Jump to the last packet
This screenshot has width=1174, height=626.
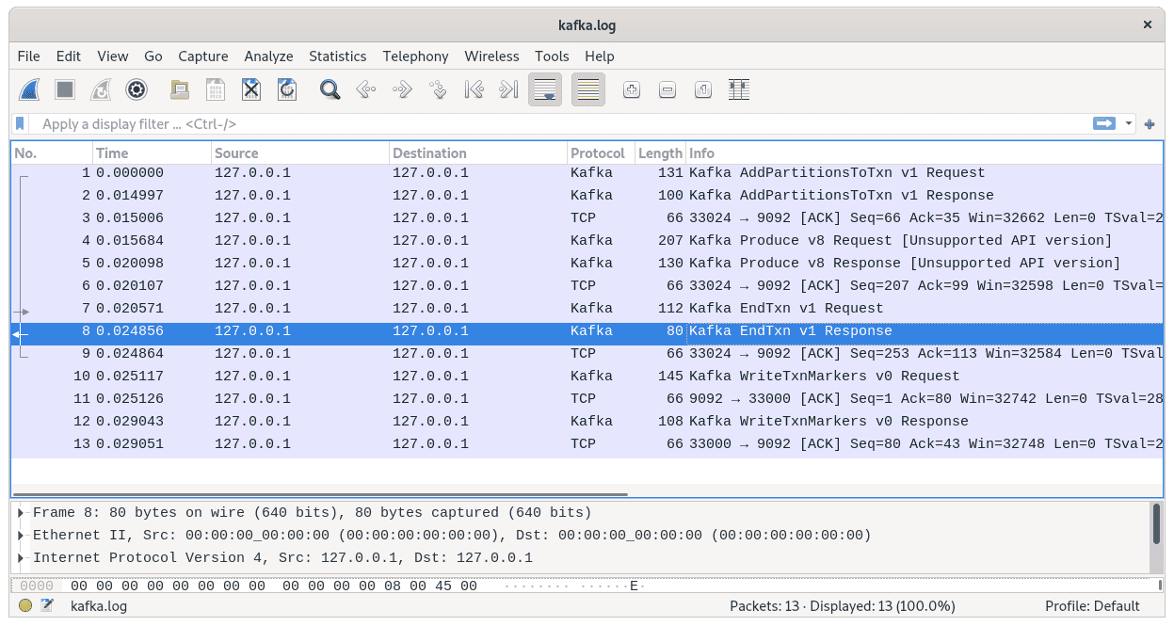(x=509, y=89)
